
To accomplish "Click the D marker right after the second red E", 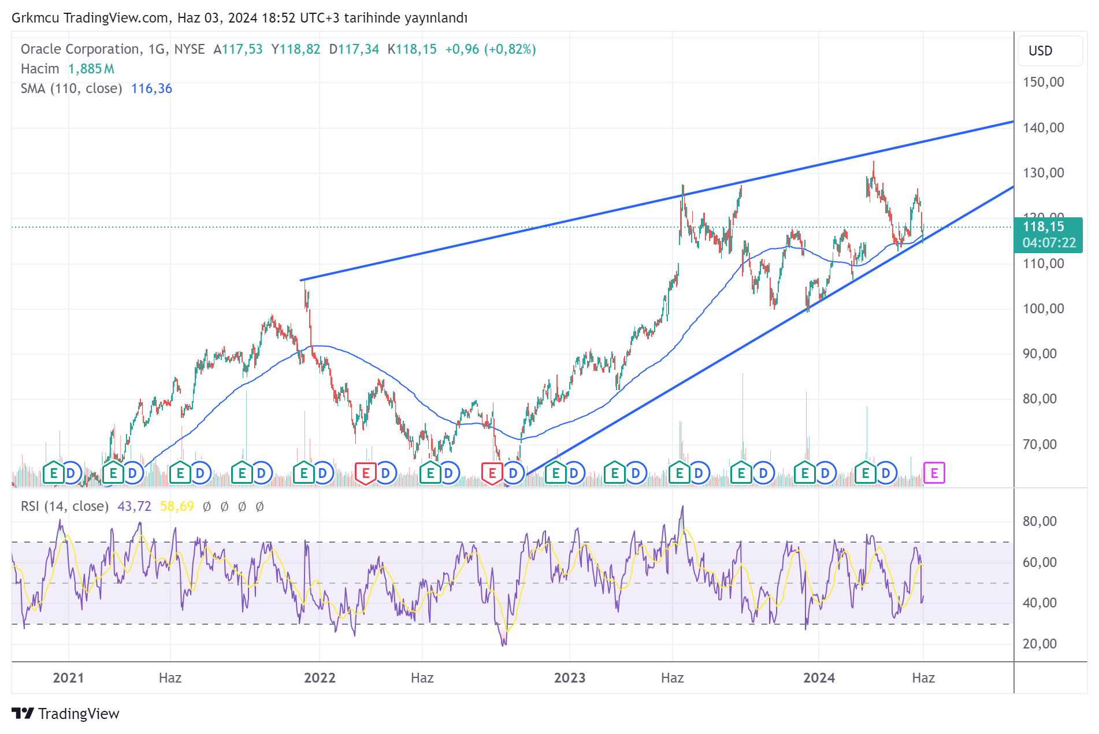I will click(x=513, y=473).
